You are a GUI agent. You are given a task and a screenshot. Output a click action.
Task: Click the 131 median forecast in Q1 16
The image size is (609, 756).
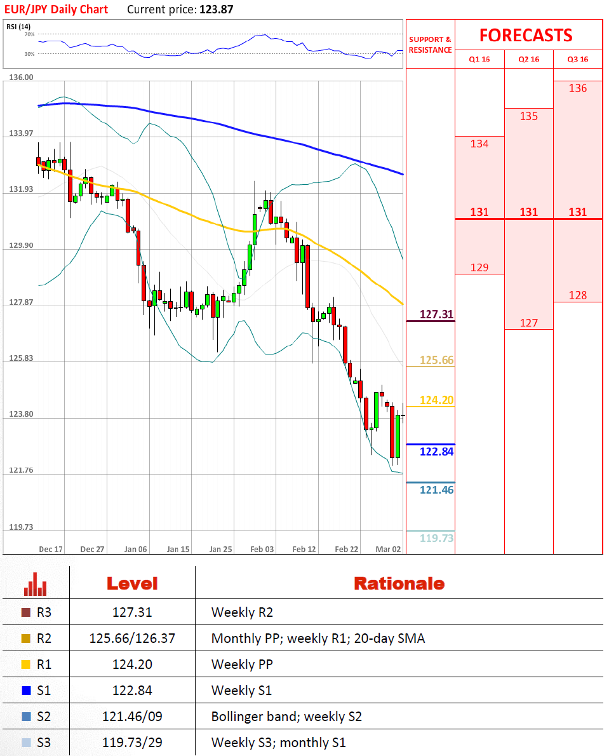pyautogui.click(x=479, y=212)
